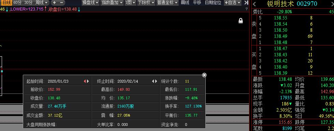Click the question mark help icon
Image resolution: width=334 pixels, height=131 pixels.
(x=247, y=9)
